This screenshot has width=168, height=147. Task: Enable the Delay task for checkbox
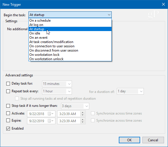tap(8, 84)
